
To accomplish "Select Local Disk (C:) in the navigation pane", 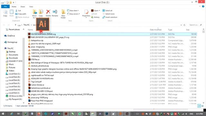I will pyautogui.click(x=14, y=74).
